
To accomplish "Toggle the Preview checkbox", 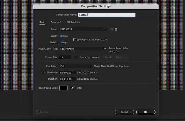I will [38, 112].
